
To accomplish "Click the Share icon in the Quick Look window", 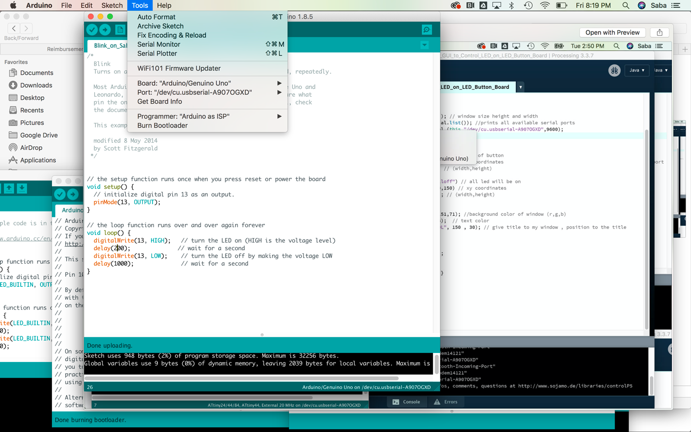I will click(659, 33).
